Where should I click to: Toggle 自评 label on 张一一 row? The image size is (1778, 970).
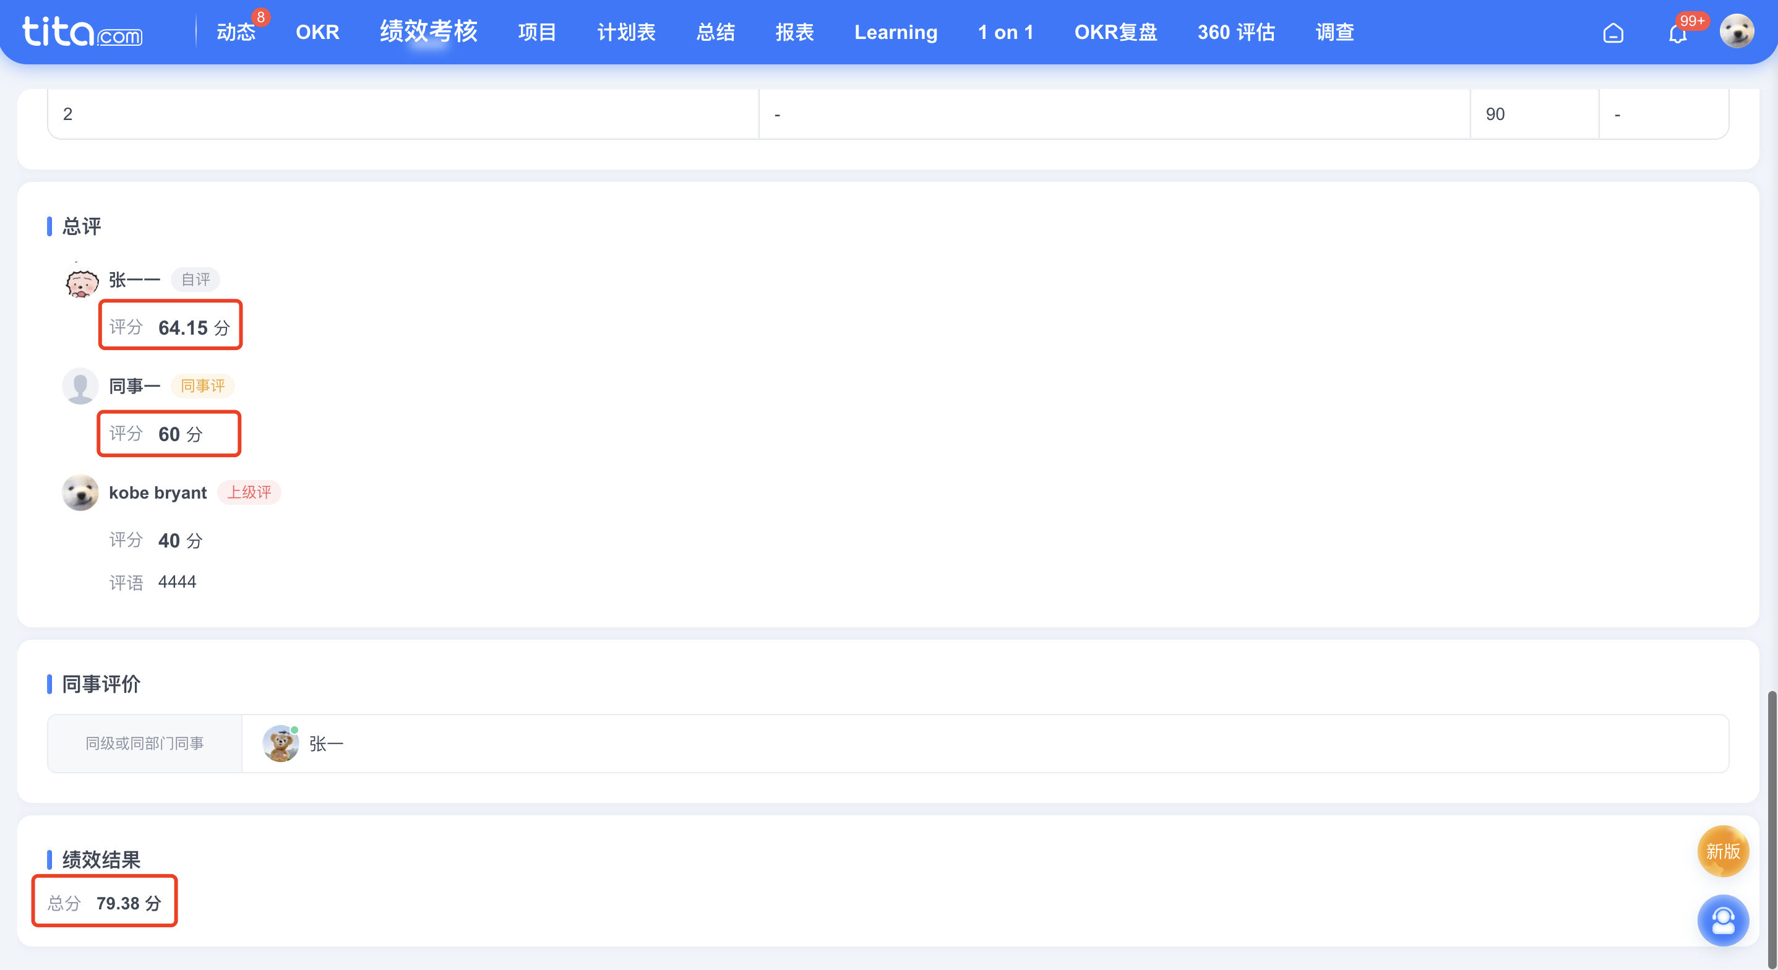click(x=195, y=278)
